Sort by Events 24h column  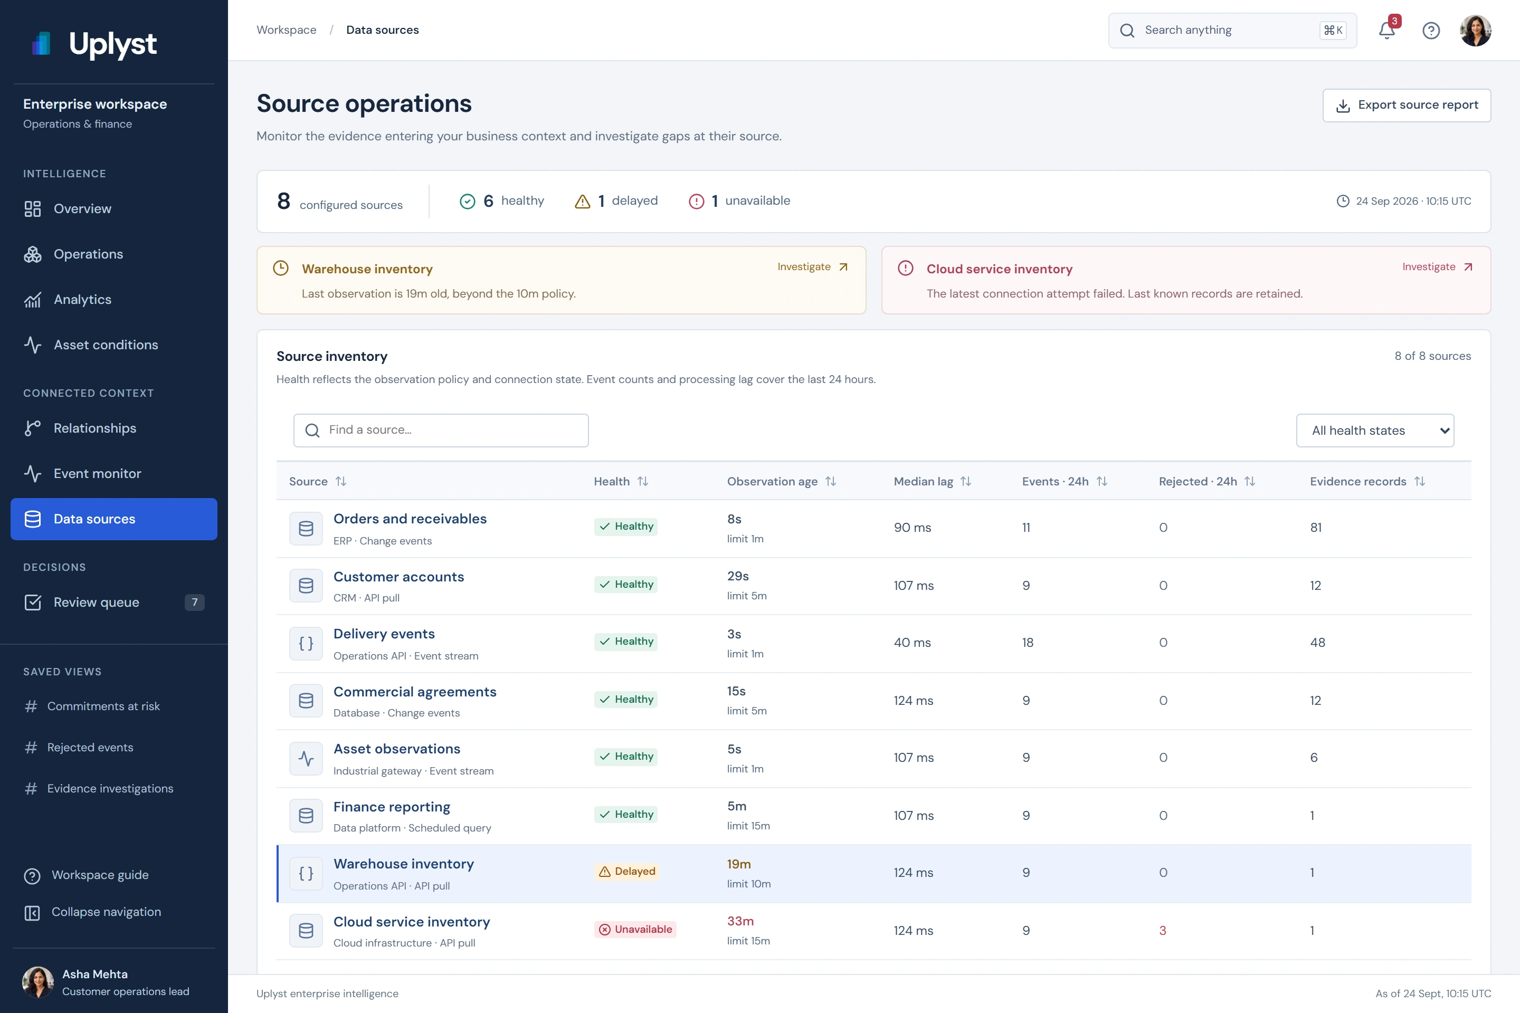1065,481
